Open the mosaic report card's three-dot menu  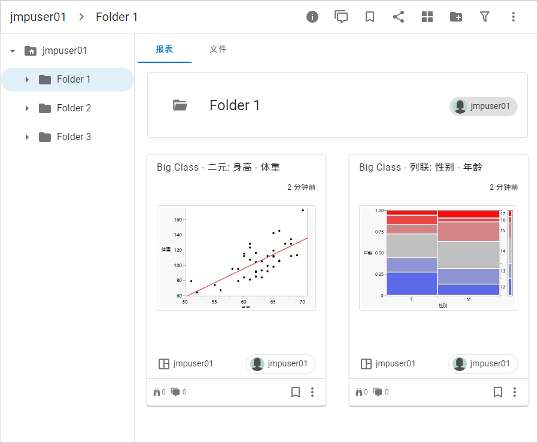pos(515,392)
